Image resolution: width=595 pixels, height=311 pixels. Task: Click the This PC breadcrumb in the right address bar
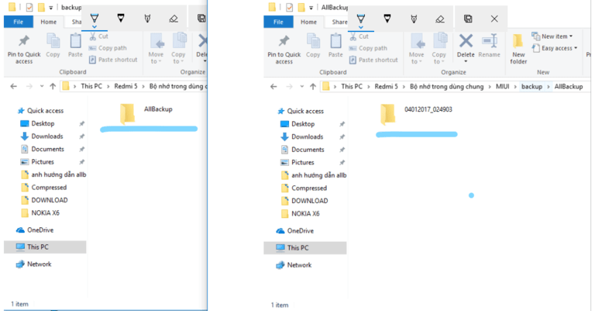[352, 87]
